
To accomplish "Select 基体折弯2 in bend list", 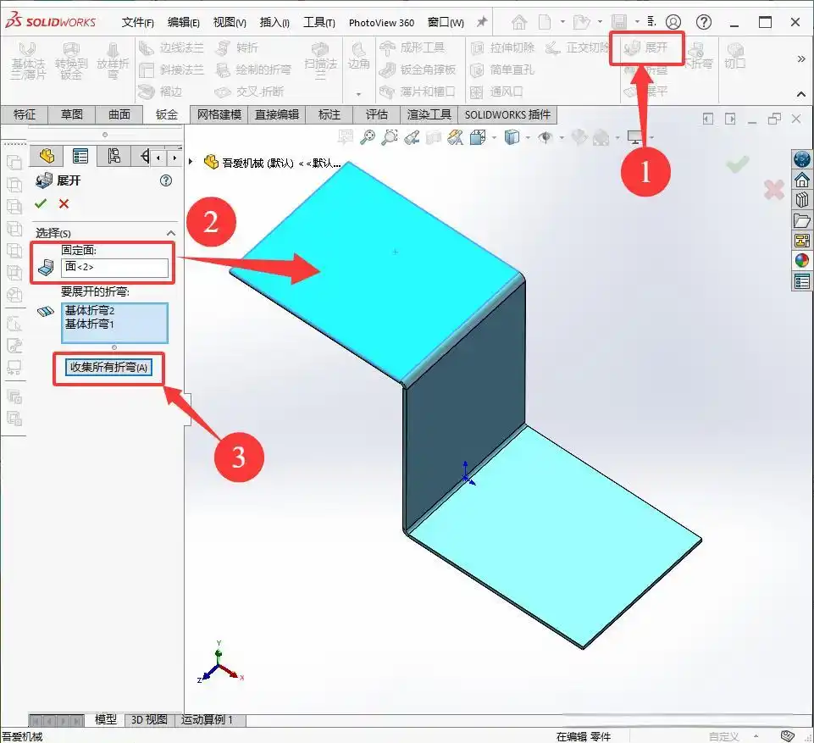I will click(x=89, y=310).
